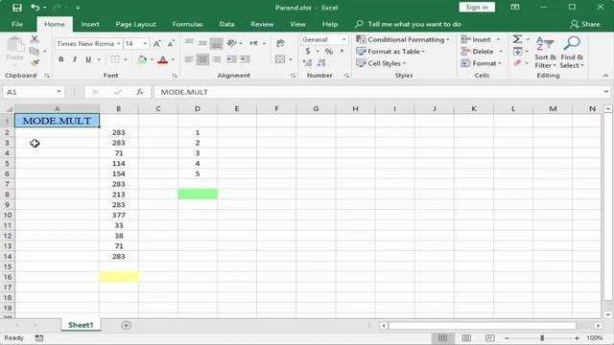
Task: Increase indent in Alignment group
Action: tap(246, 59)
